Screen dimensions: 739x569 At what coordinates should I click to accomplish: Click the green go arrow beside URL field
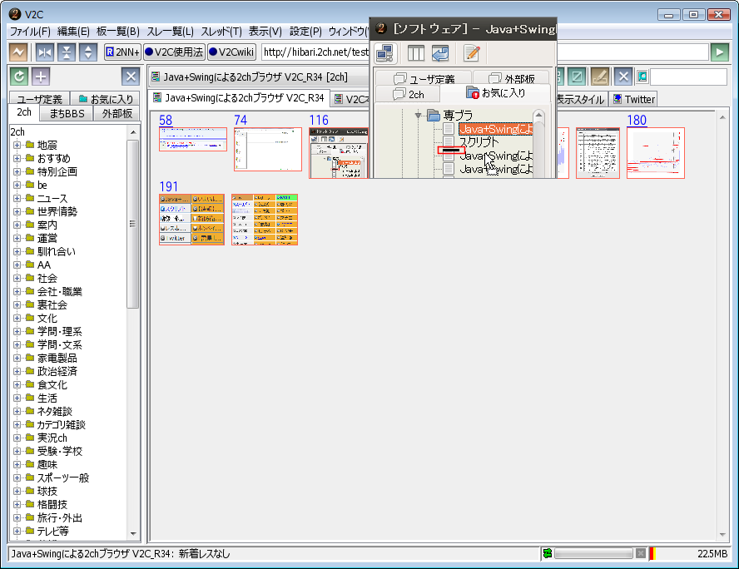[x=719, y=52]
